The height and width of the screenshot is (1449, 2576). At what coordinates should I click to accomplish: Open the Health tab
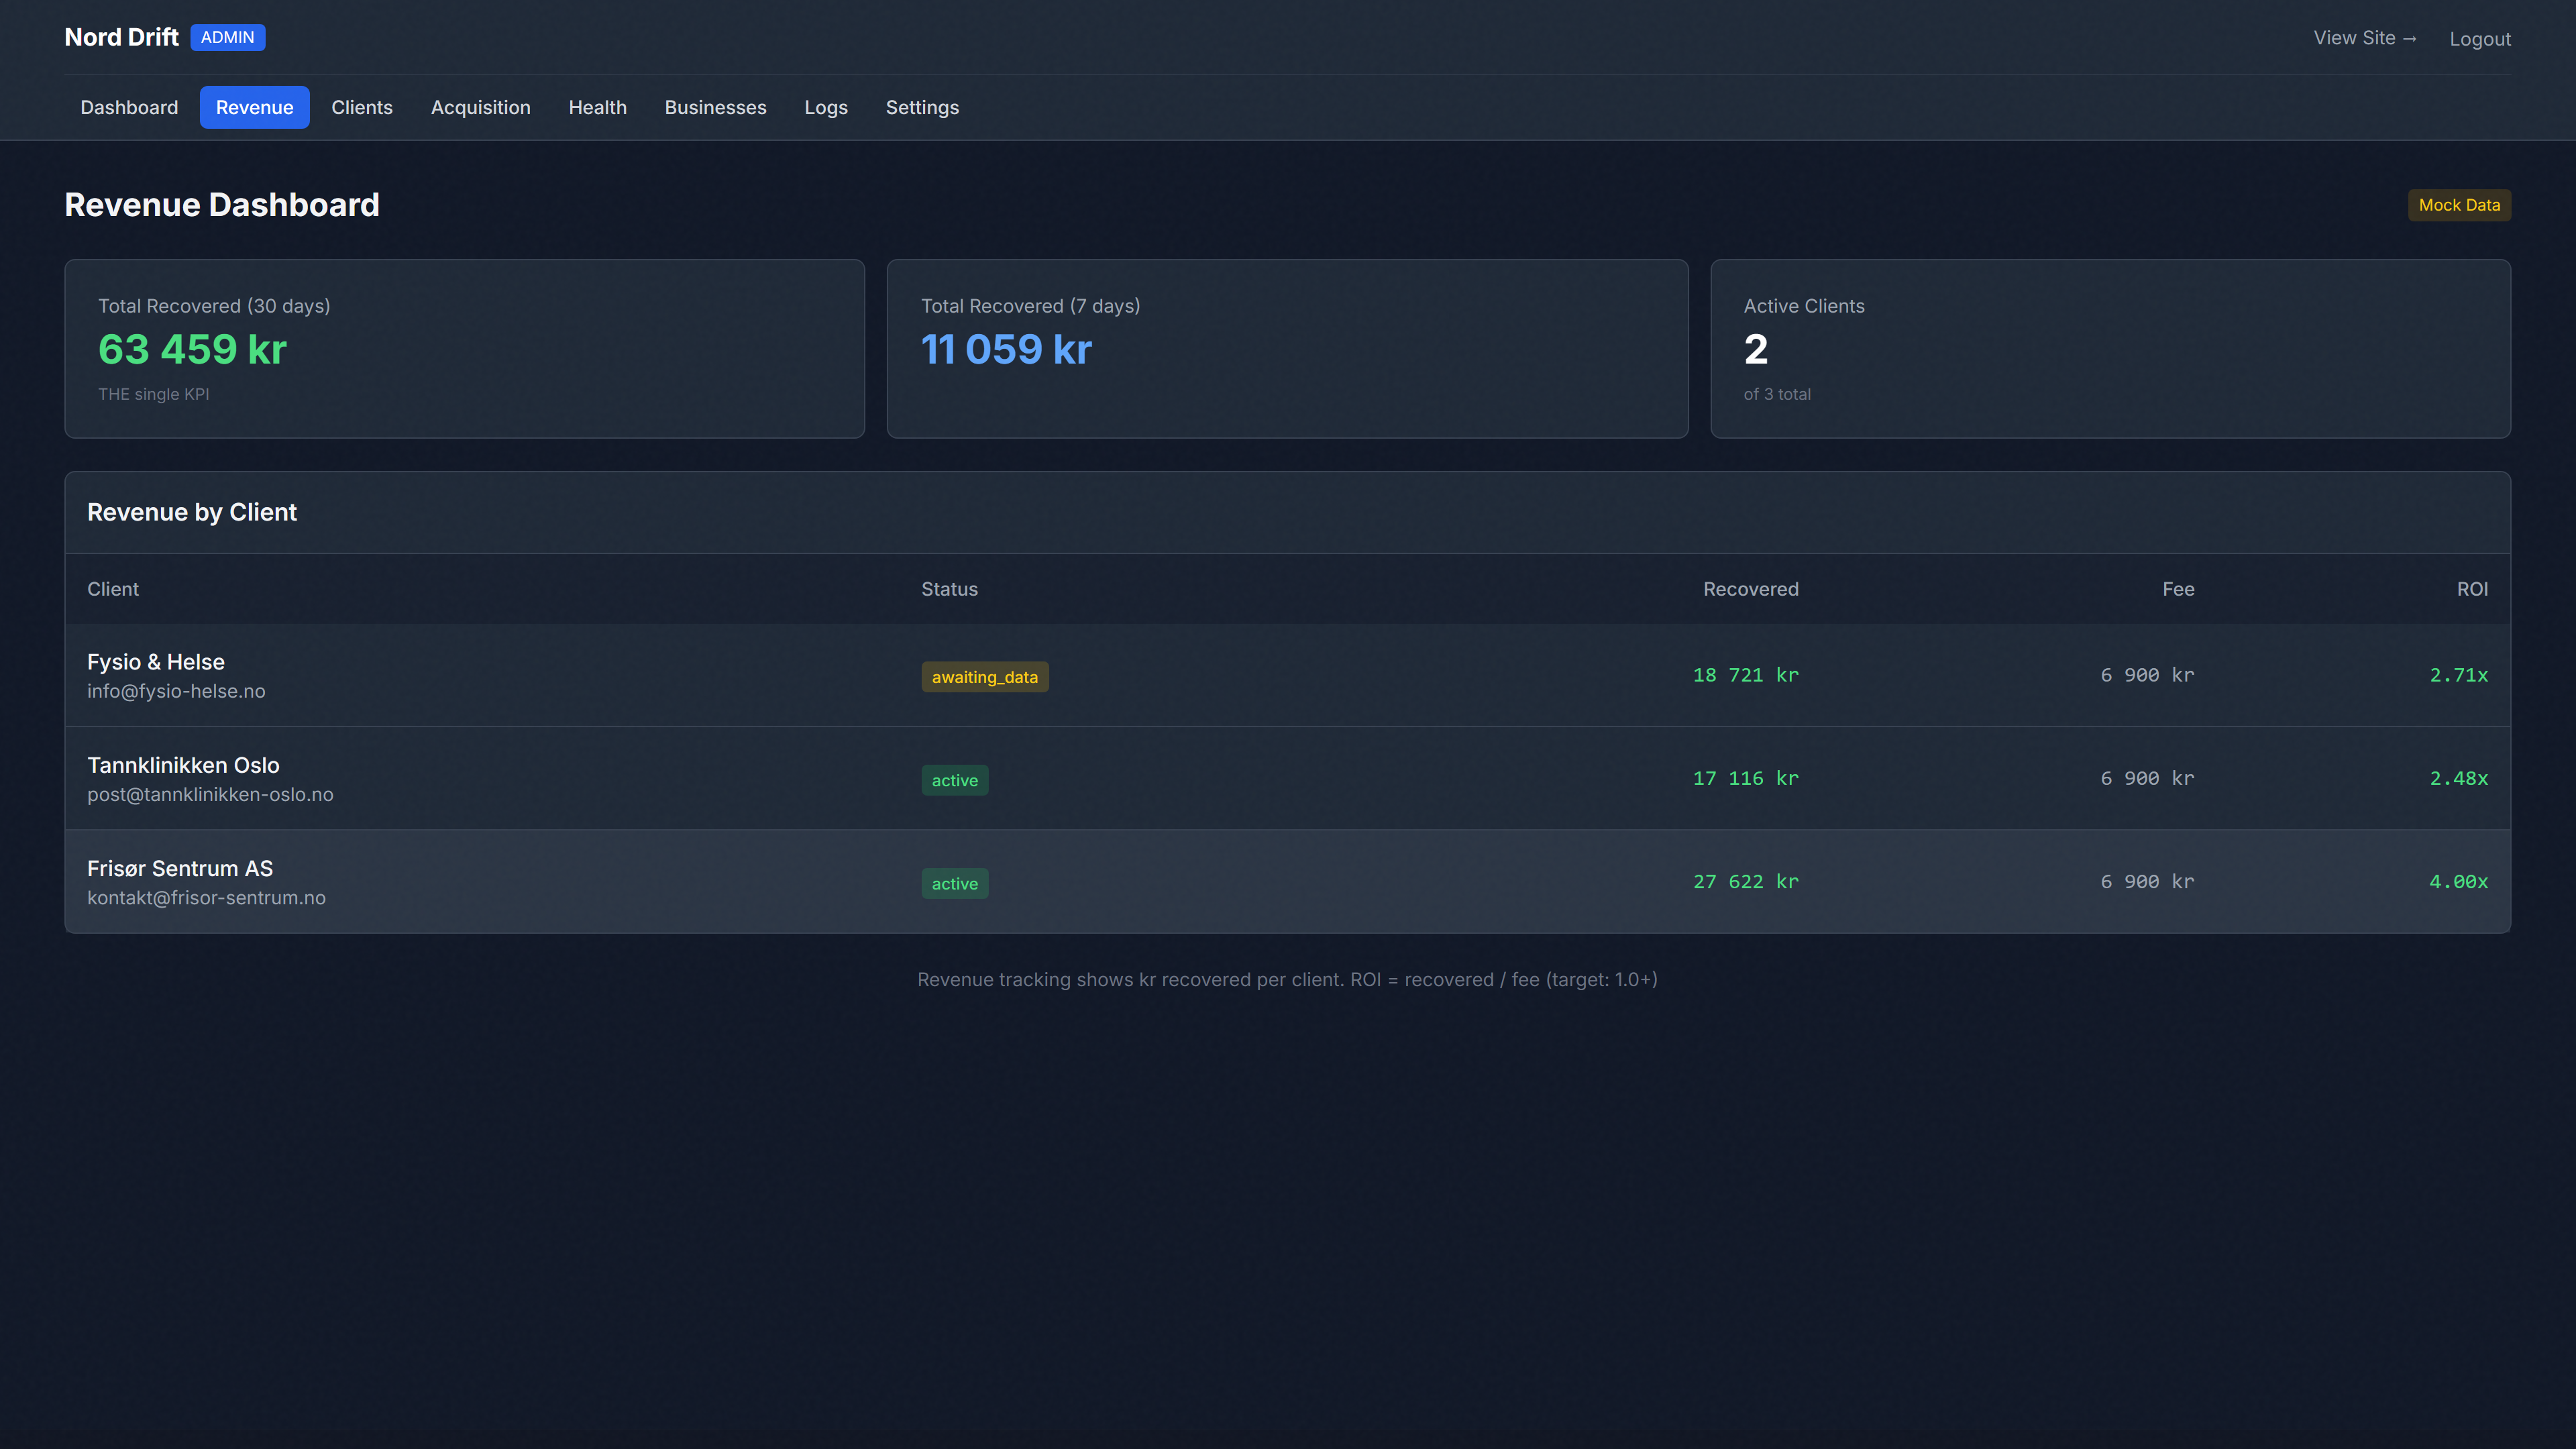[597, 107]
